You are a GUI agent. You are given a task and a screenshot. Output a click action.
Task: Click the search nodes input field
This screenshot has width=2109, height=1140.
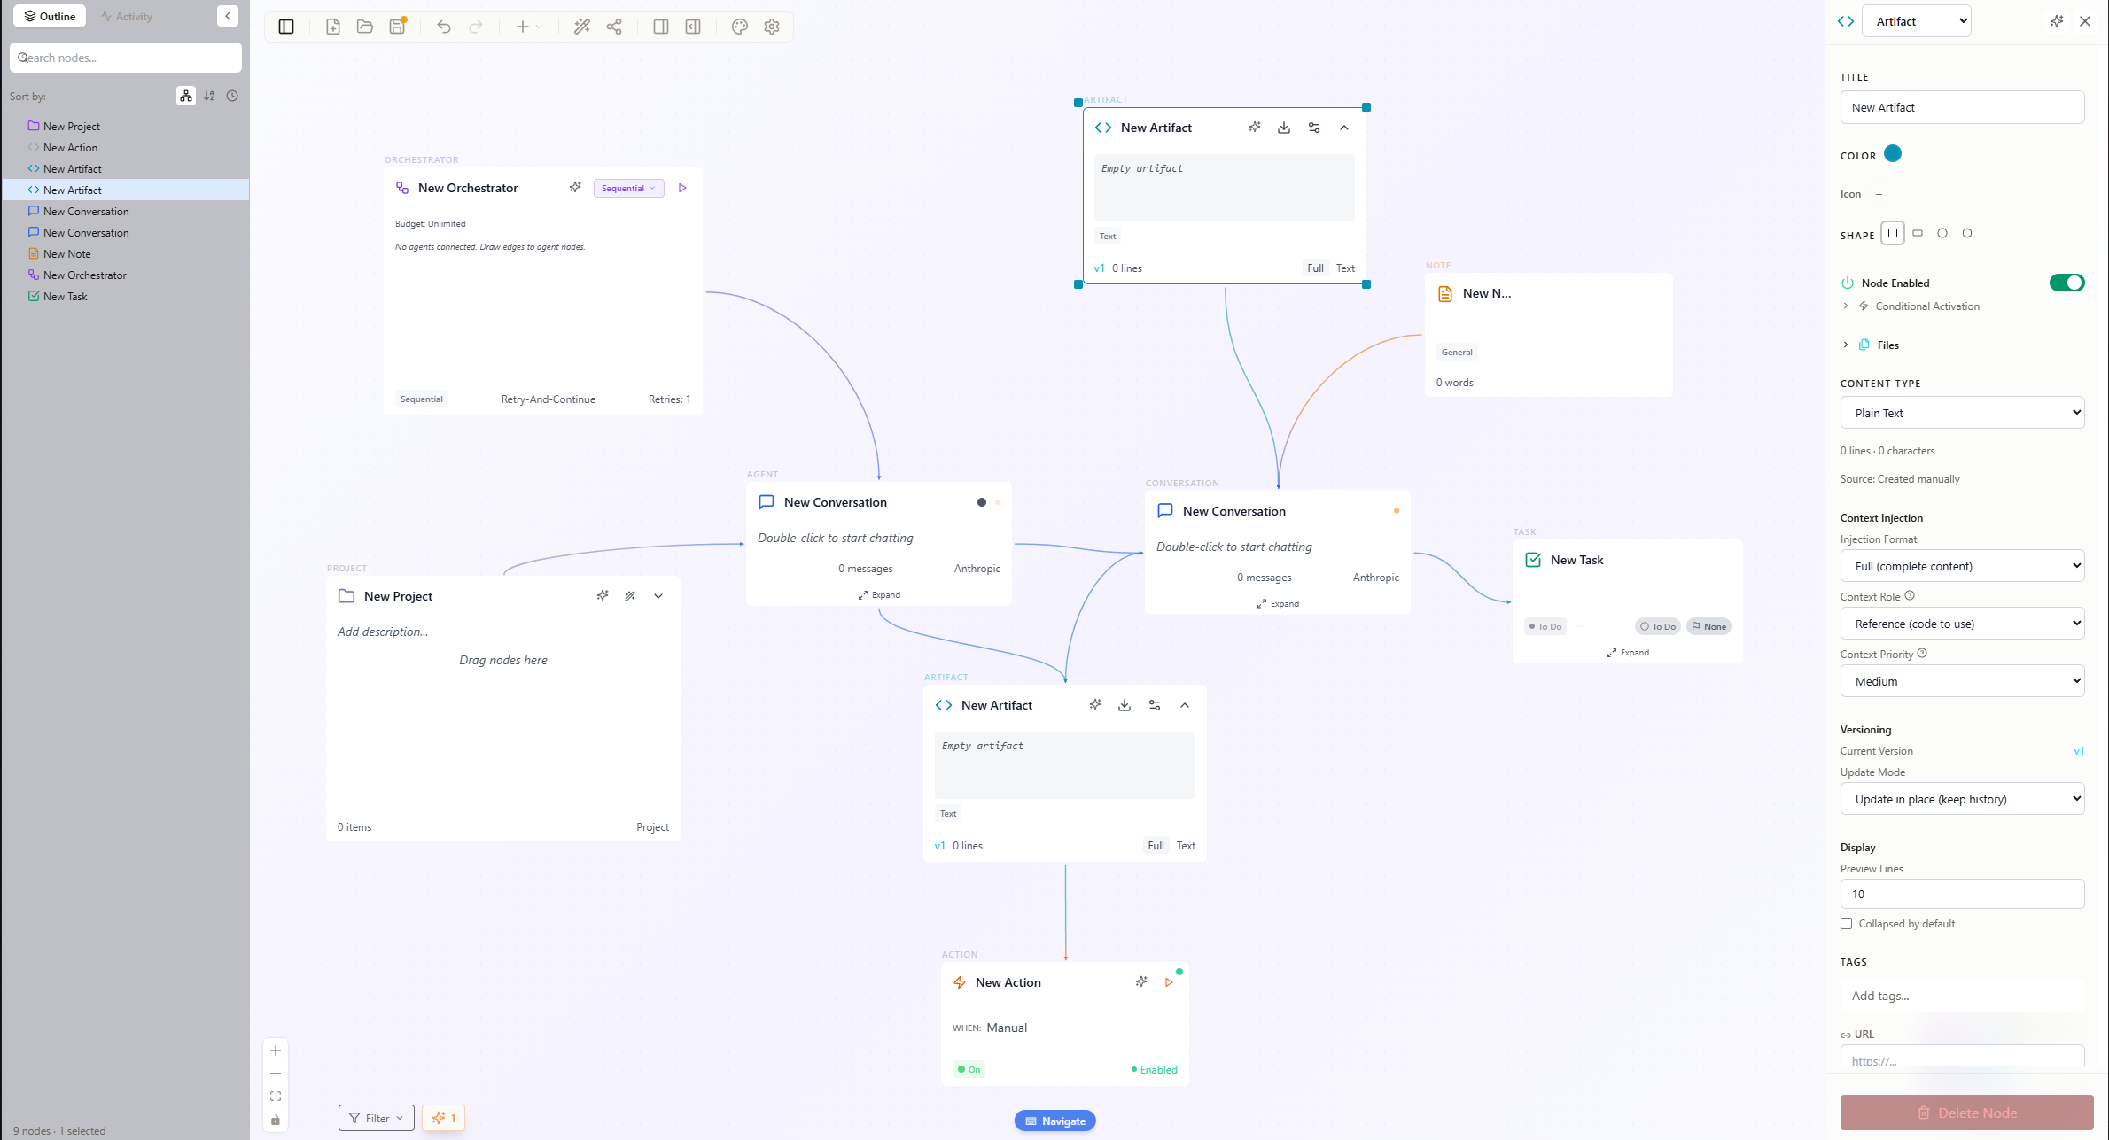125,57
